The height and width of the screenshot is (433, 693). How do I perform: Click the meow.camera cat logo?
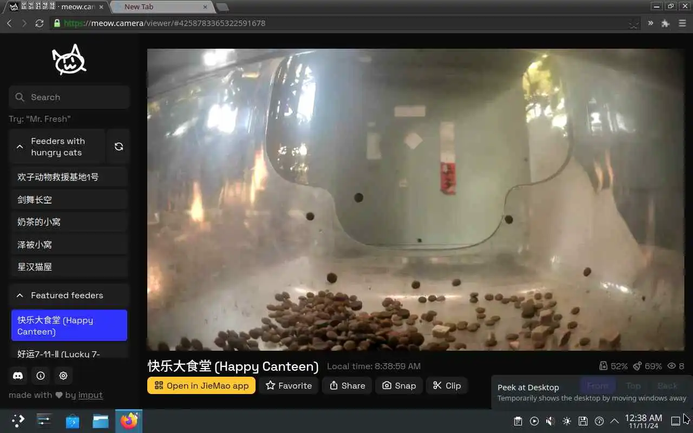pos(69,60)
